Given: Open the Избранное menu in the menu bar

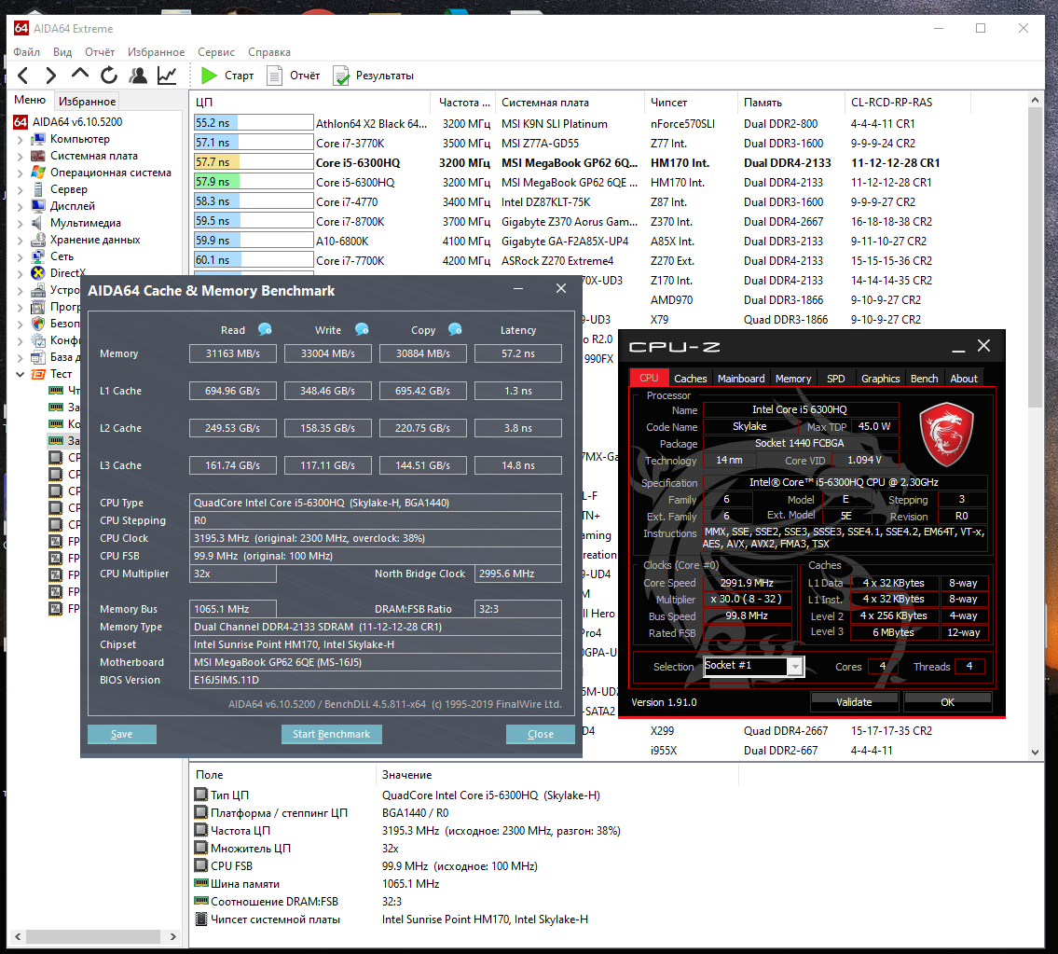Looking at the screenshot, I should click(x=156, y=52).
